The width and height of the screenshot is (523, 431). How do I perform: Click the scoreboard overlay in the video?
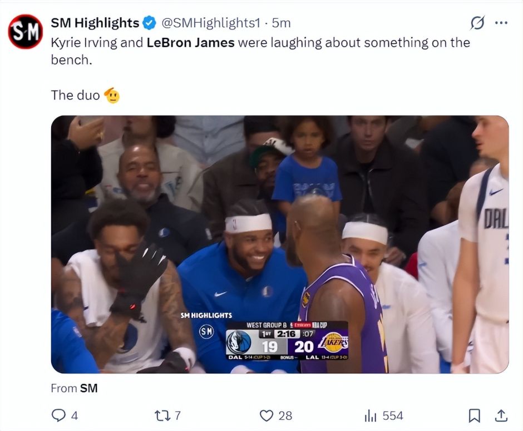[x=287, y=340]
